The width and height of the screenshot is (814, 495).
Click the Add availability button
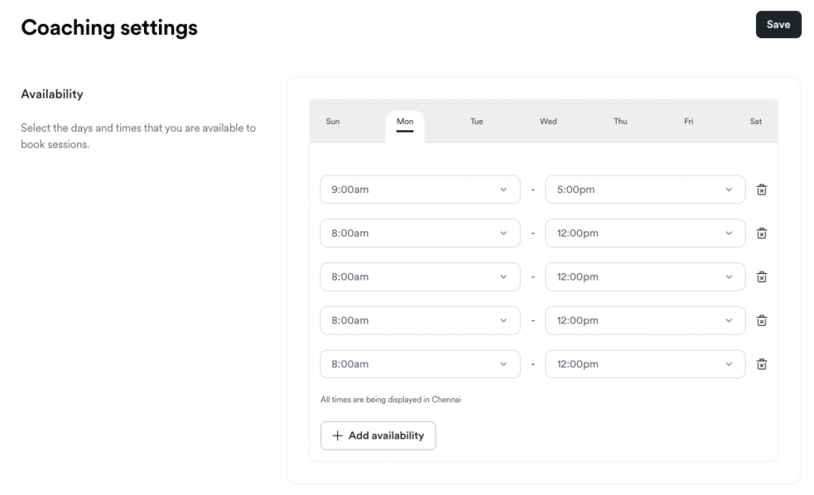tap(378, 435)
